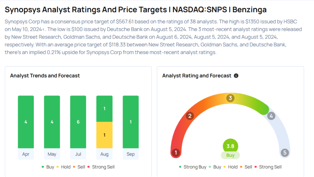Select the Apr month label
The height and width of the screenshot is (177, 314).
26,154
